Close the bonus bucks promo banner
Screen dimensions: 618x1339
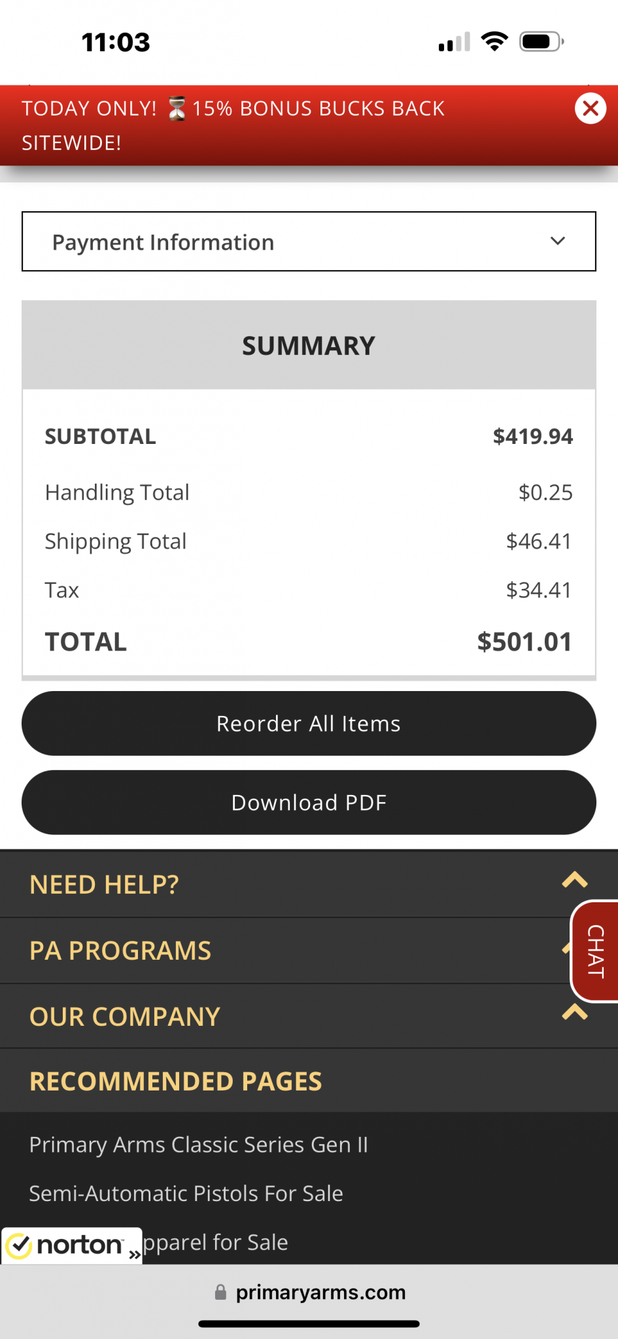pos(590,109)
